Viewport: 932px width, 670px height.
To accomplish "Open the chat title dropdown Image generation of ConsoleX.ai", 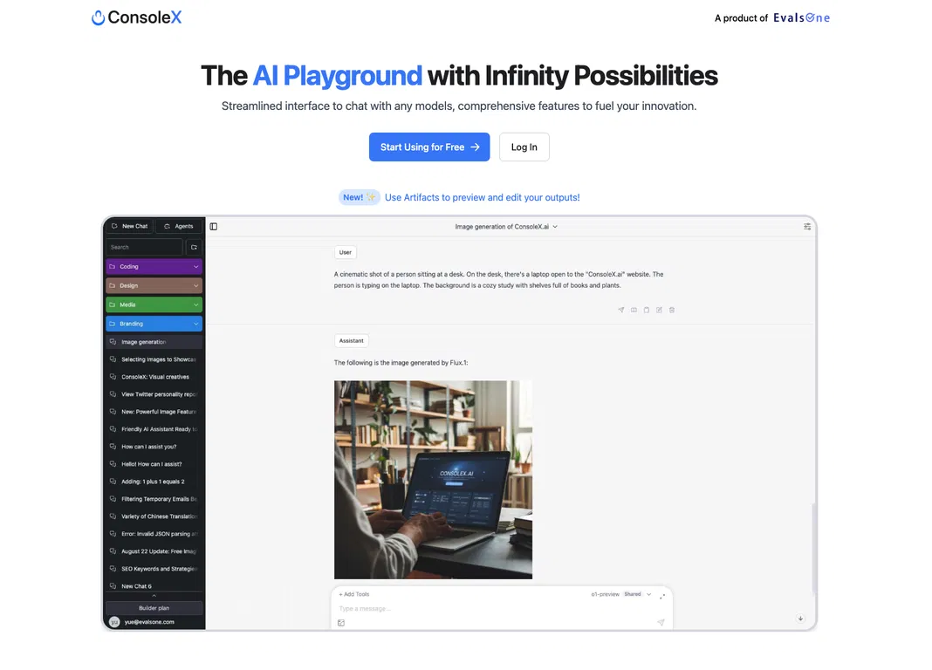I will [x=506, y=226].
